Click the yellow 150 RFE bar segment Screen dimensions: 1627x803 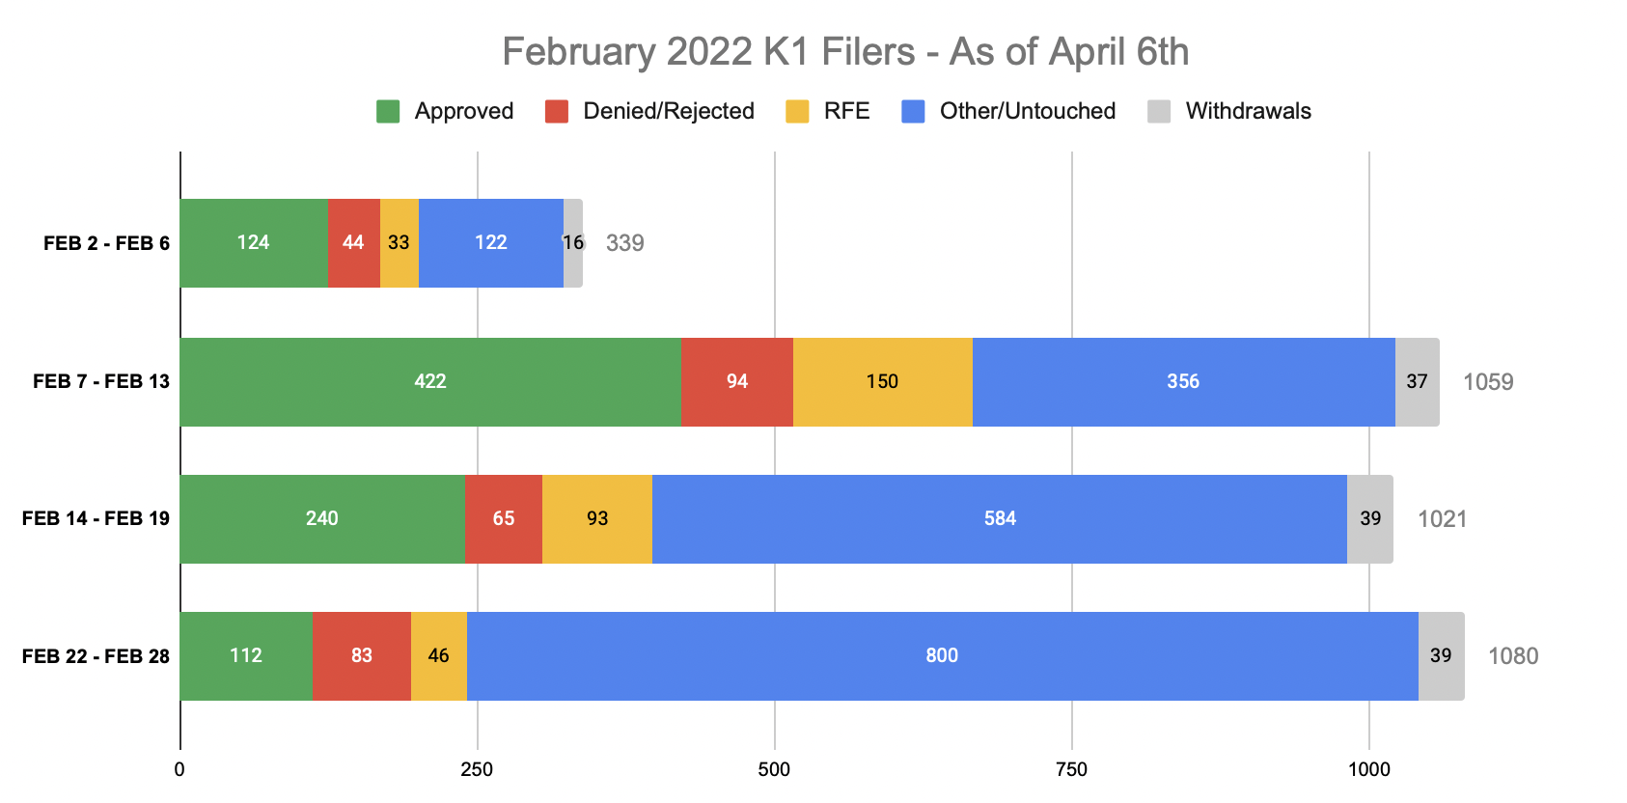pyautogui.click(x=883, y=381)
